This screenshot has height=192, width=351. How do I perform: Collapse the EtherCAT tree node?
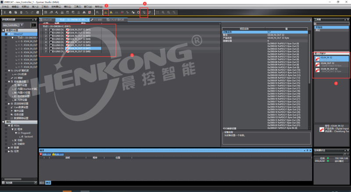click(9, 34)
